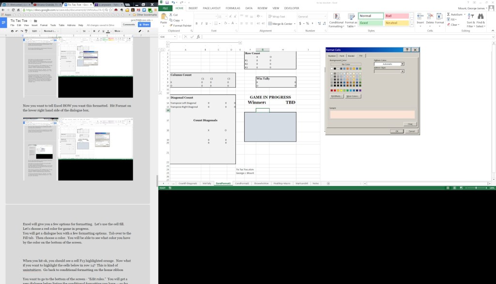Open Conditional Formatting in the ribbon
This screenshot has height=284, width=496.
pyautogui.click(x=336, y=17)
